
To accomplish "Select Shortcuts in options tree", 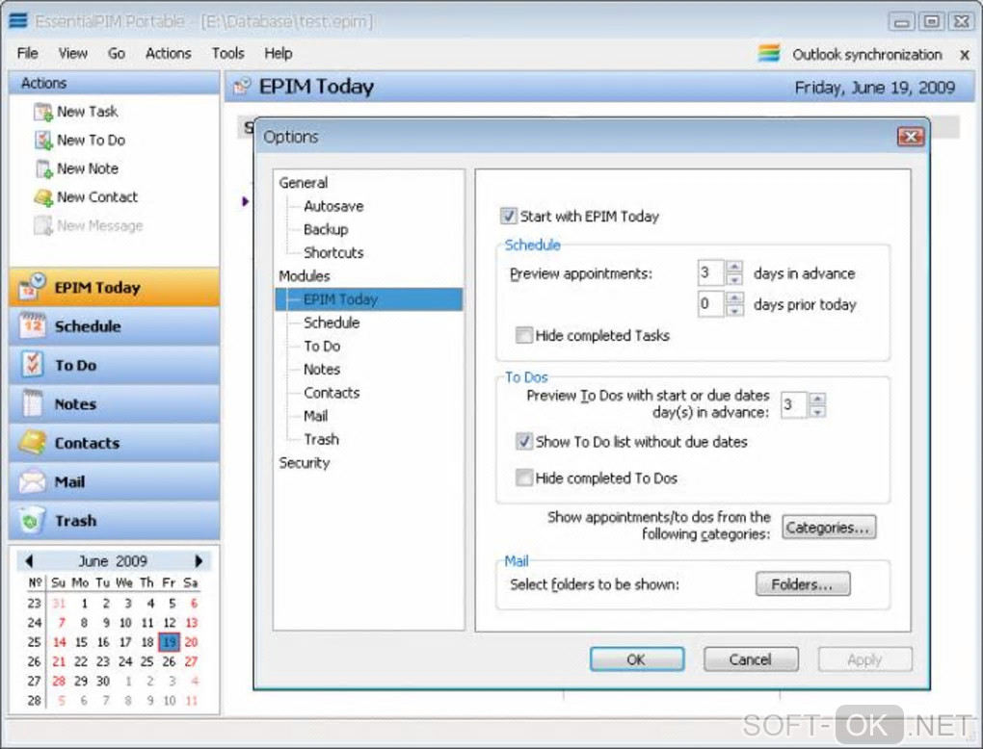I will pos(333,252).
